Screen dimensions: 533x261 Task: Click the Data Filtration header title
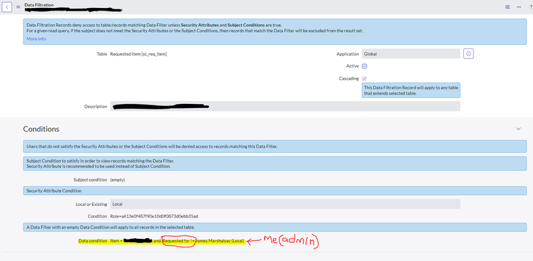pos(39,5)
